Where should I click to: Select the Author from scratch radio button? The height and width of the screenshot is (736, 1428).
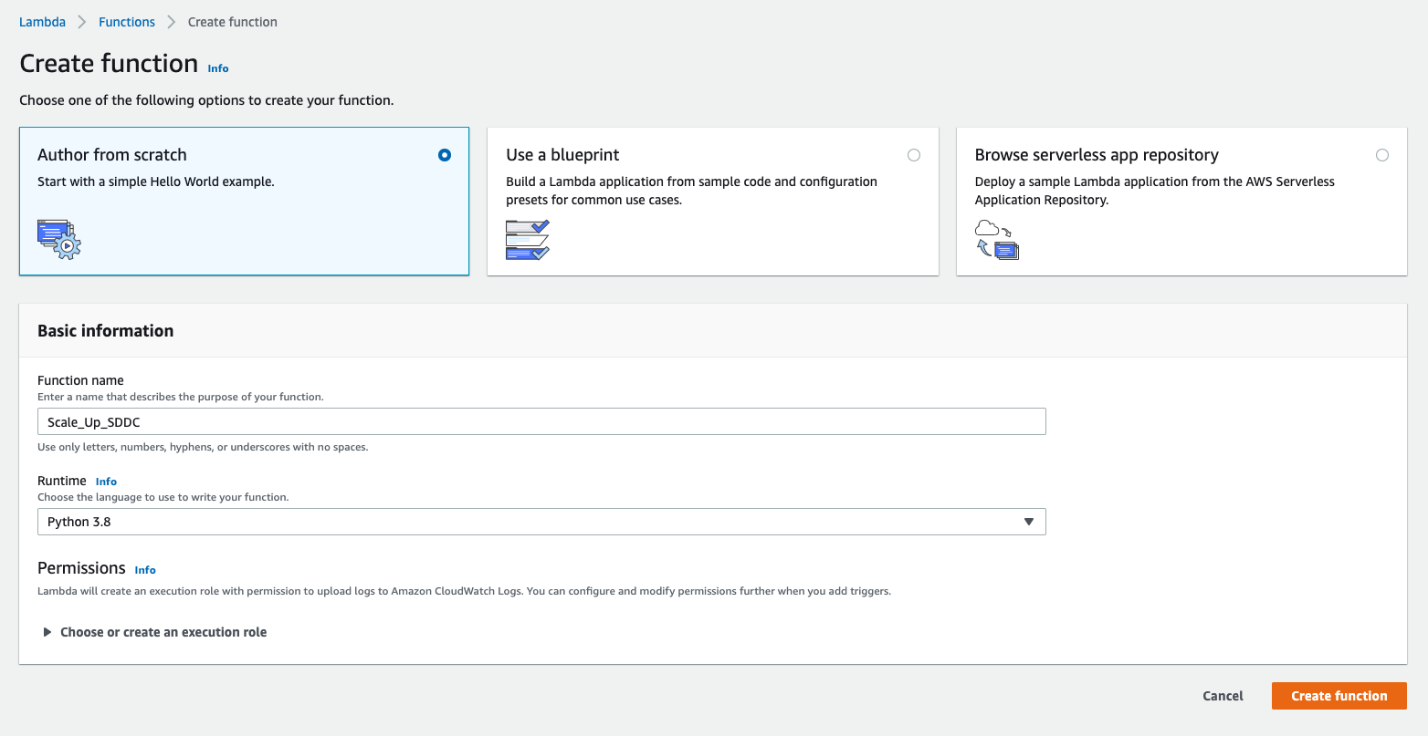click(445, 155)
